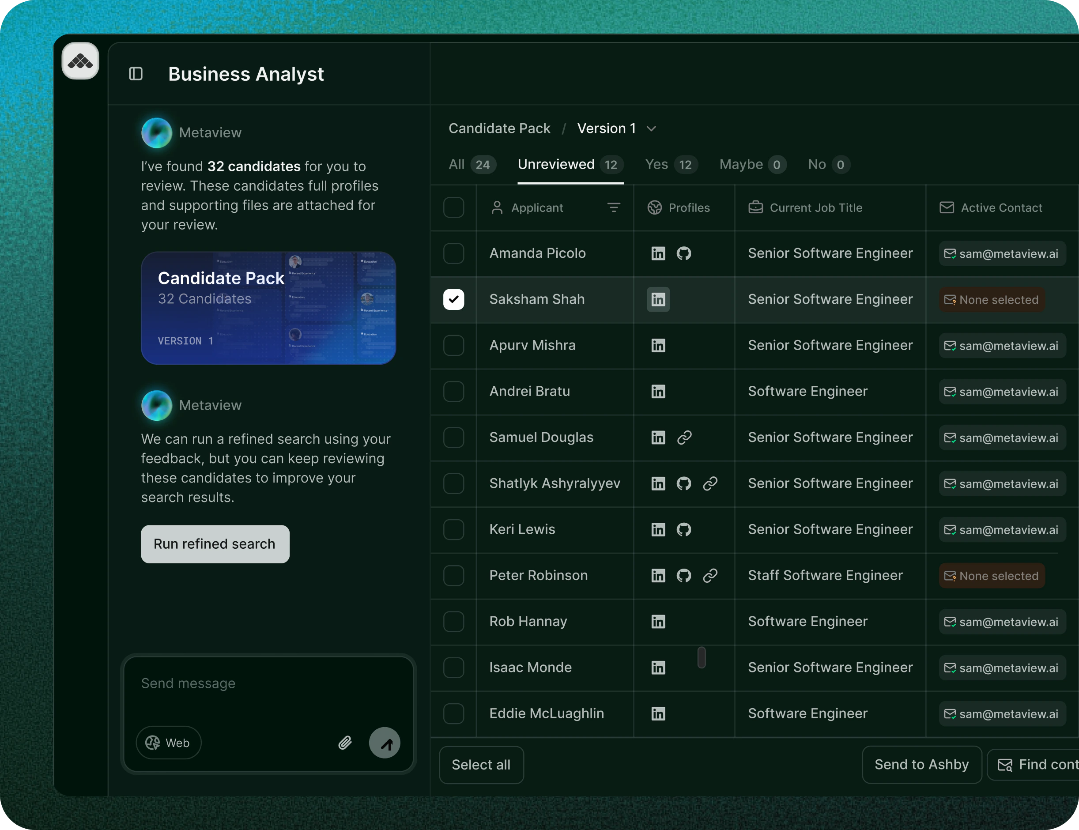Open Keri Lewis's active contact email

[x=1002, y=530]
